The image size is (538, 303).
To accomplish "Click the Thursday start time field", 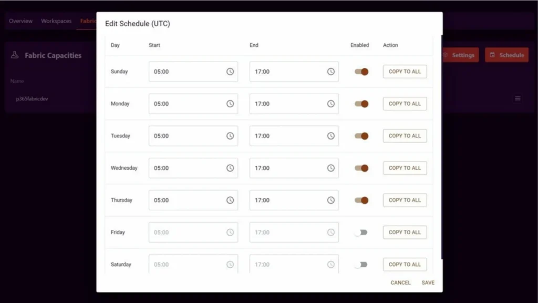I will 187,200.
